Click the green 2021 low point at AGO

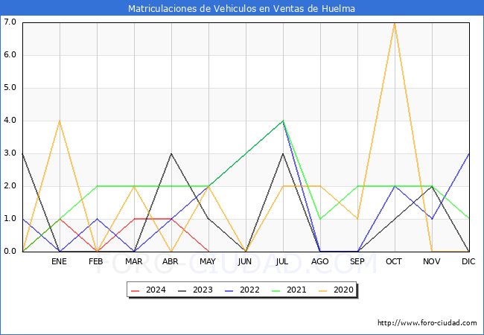pyautogui.click(x=320, y=219)
